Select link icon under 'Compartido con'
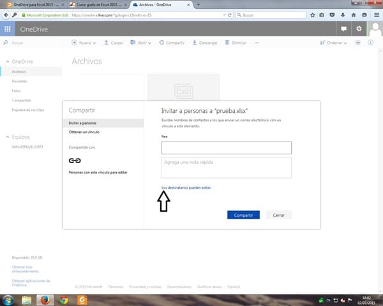 (75, 161)
